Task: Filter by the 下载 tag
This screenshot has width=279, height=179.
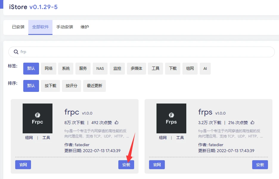Action: pyautogui.click(x=173, y=68)
